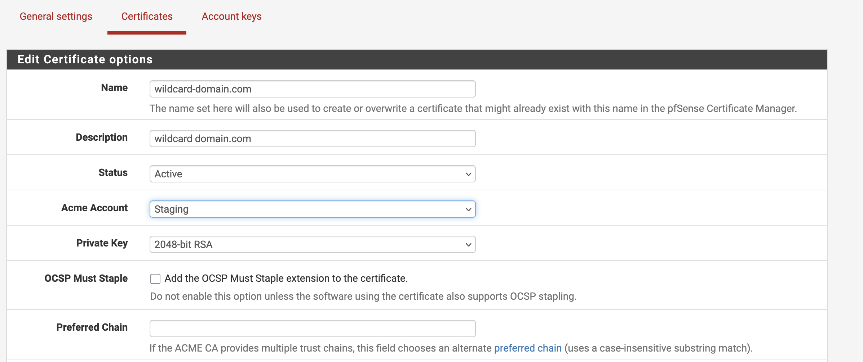Click the bold Acme Account field label
Image resolution: width=863 pixels, height=362 pixels.
click(x=94, y=208)
